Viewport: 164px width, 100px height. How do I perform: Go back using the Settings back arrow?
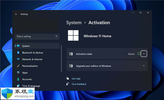point(16,14)
